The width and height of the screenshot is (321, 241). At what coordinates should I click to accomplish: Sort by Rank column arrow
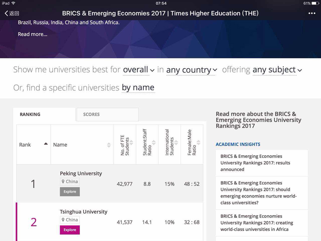point(46,144)
